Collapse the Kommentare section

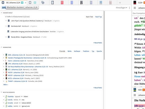pyautogui.click(x=1, y=47)
